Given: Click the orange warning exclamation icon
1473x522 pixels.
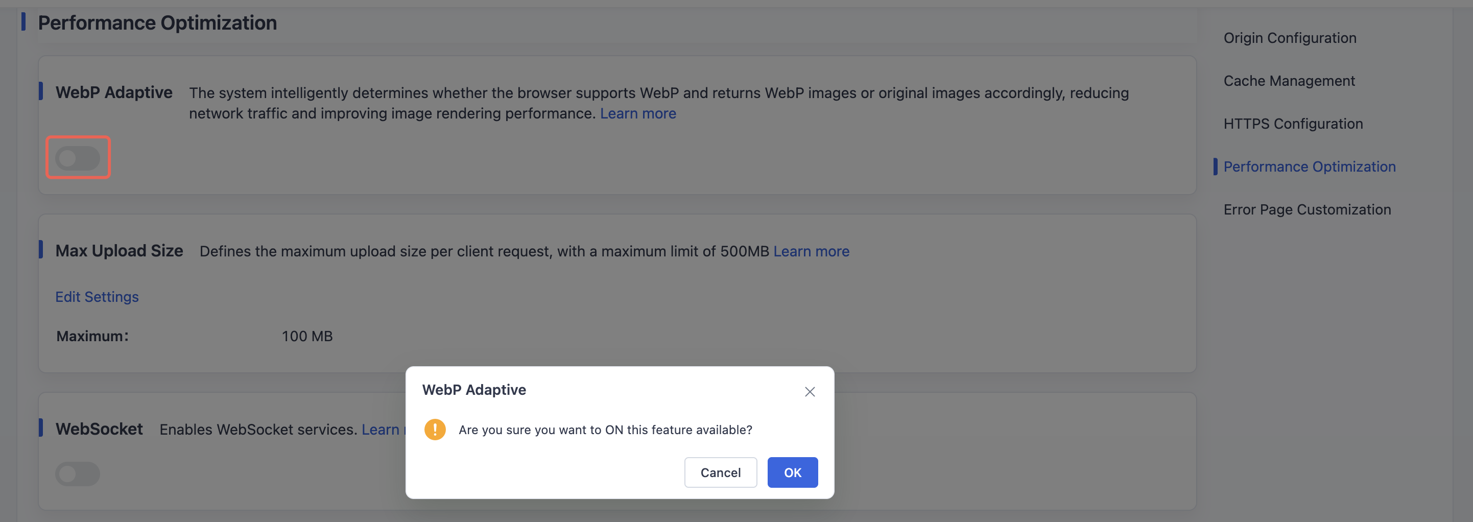Looking at the screenshot, I should [x=435, y=430].
